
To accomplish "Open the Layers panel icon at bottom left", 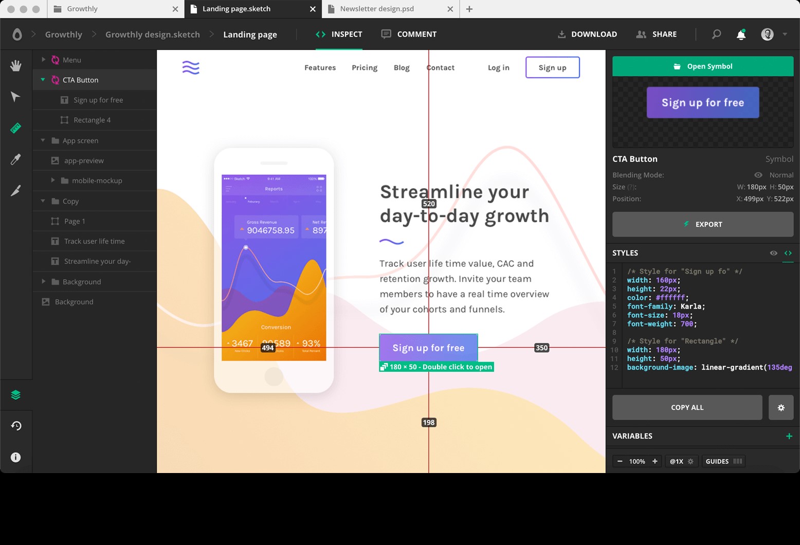I will 16,394.
